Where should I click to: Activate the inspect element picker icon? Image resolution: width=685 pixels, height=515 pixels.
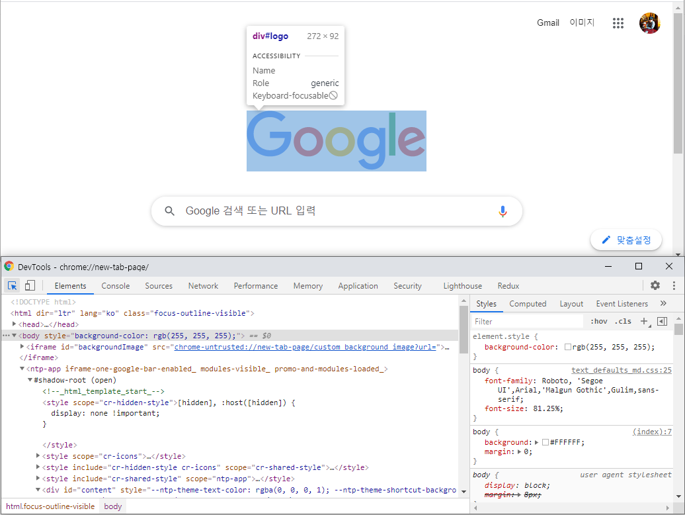[x=12, y=285]
